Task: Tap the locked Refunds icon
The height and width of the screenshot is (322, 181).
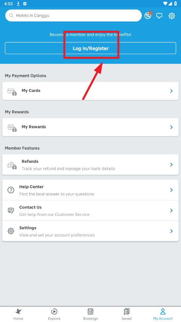Action: [x=12, y=165]
